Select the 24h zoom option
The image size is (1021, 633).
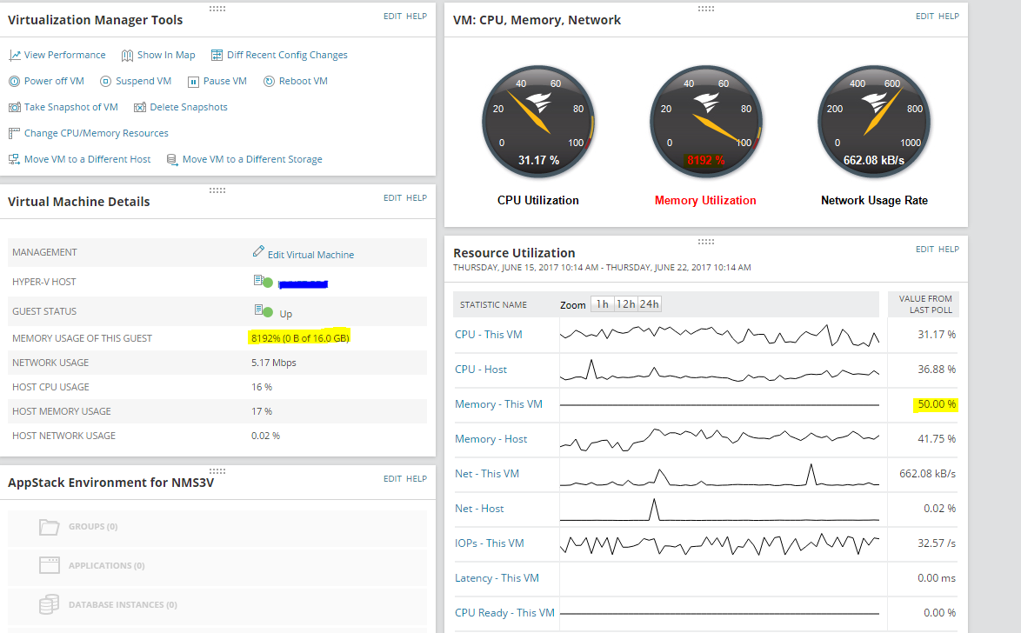click(x=649, y=304)
